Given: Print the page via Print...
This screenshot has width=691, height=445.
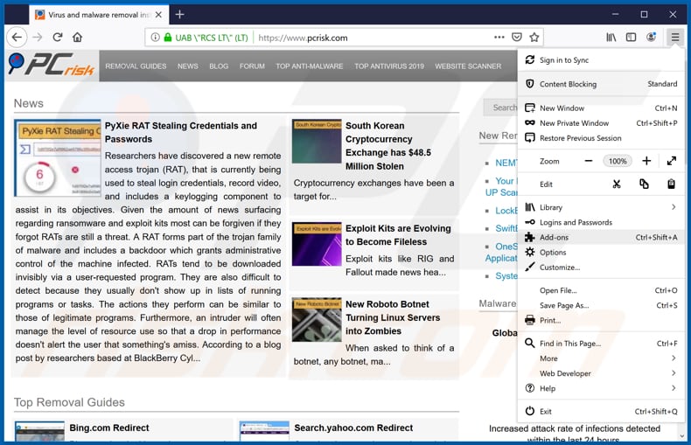Looking at the screenshot, I should point(601,320).
